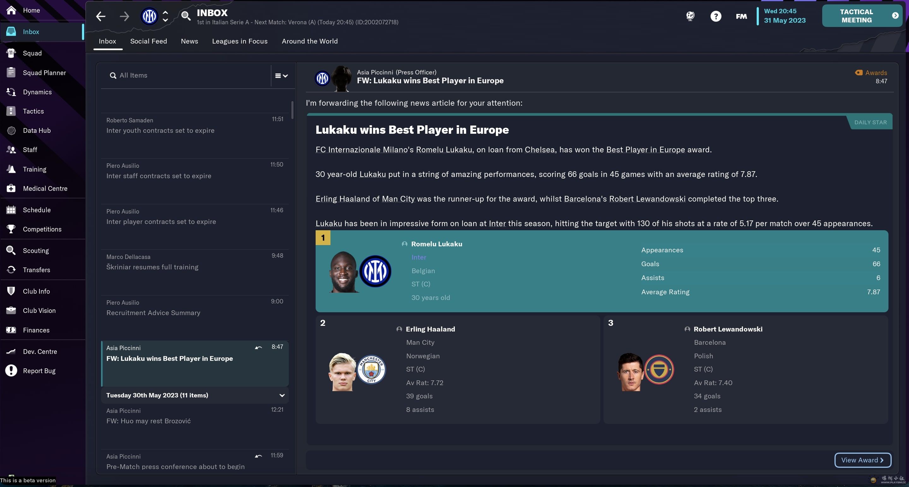Click the Inter club badge in header

coord(149,16)
